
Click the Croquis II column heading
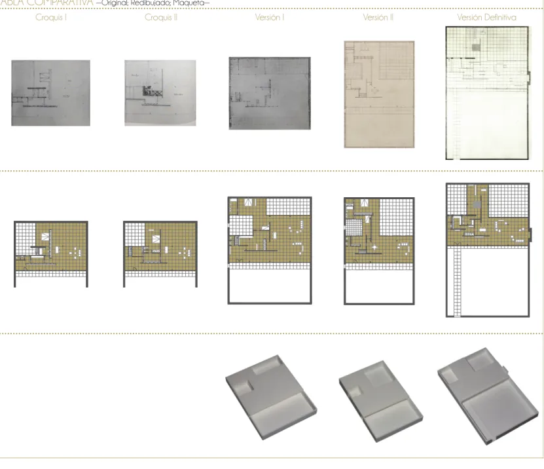click(x=161, y=17)
